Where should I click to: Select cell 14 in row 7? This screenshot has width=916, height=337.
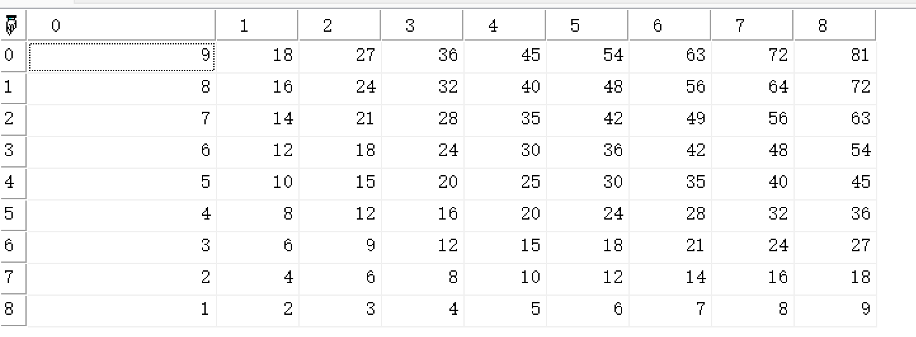[670, 277]
